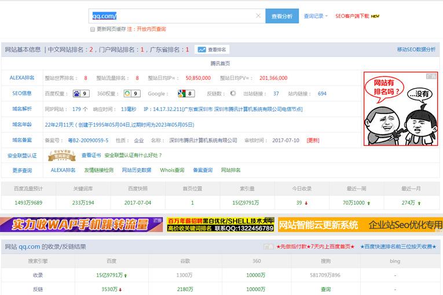Open the 先做后付款 7天内上百度首页 ad link

click(x=315, y=247)
